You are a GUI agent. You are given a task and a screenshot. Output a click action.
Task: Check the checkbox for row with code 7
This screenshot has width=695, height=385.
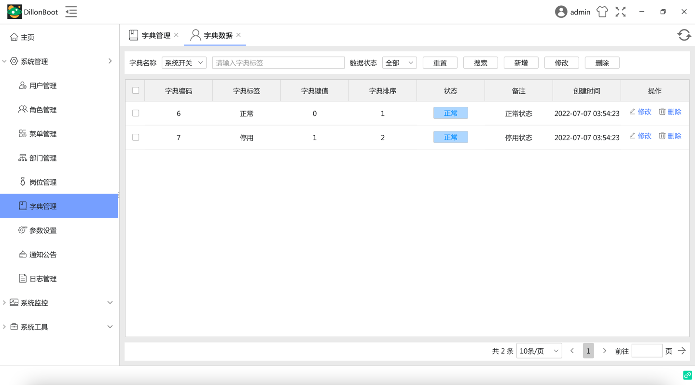coord(136,137)
